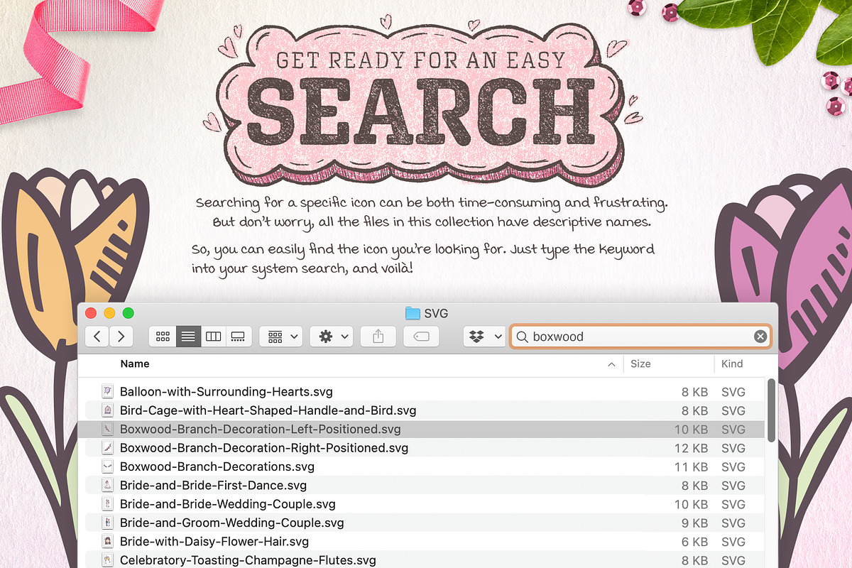Switch to icon view
This screenshot has height=568, width=852.
point(162,337)
